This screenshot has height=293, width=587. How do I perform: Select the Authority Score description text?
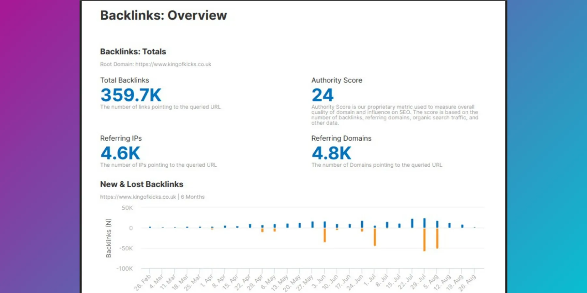click(x=395, y=115)
